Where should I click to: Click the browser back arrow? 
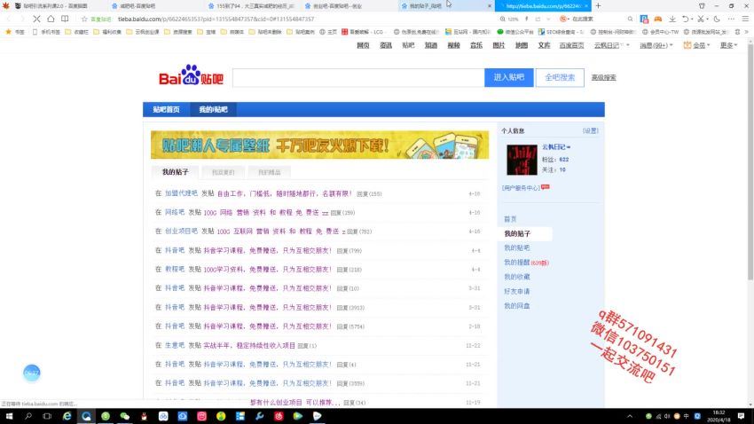[8, 19]
